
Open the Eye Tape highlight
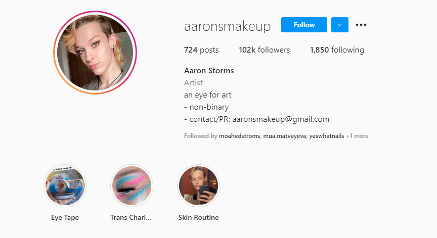(65, 185)
